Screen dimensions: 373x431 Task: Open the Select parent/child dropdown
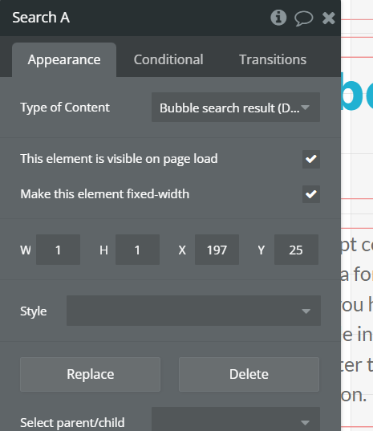pos(236,419)
